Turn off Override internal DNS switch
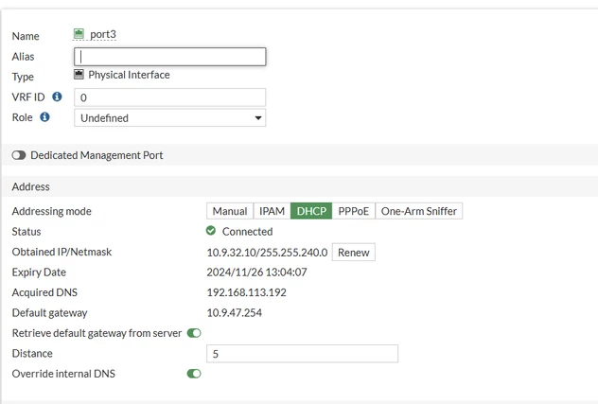This screenshot has width=598, height=404. (x=194, y=374)
